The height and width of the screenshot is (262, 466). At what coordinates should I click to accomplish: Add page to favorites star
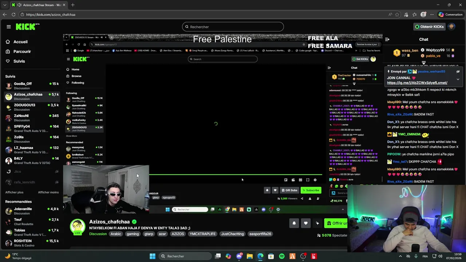coord(397,15)
